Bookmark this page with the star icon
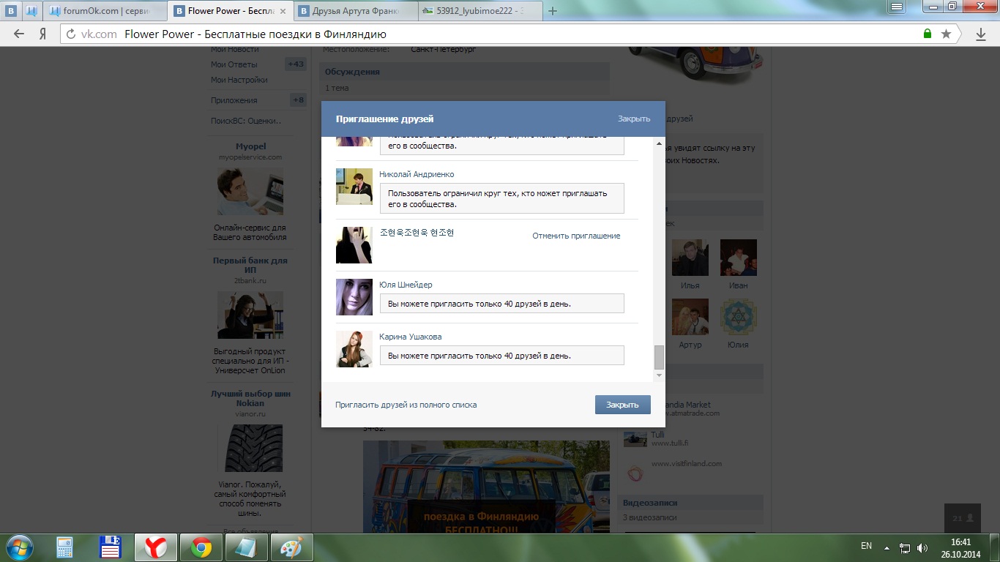This screenshot has width=1000, height=562. (946, 34)
